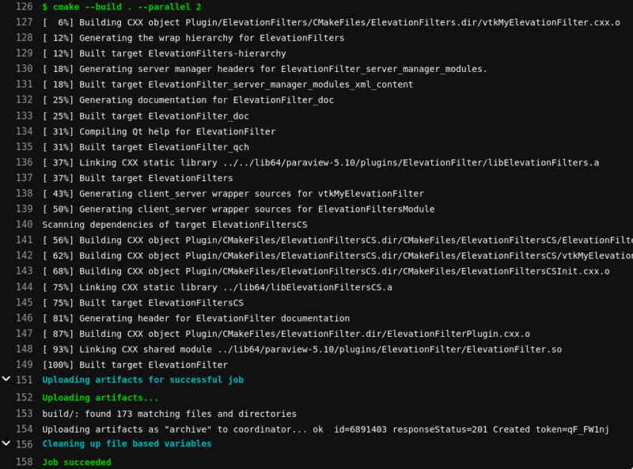Select line number 158 next to 'Job succeeded'
The width and height of the screenshot is (633, 469).
[25, 462]
